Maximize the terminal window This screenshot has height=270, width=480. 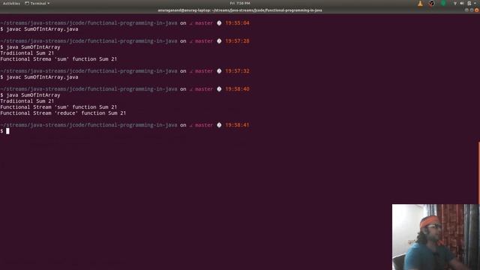pos(472,10)
